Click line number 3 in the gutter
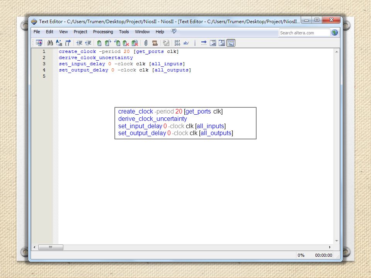 coord(44,64)
